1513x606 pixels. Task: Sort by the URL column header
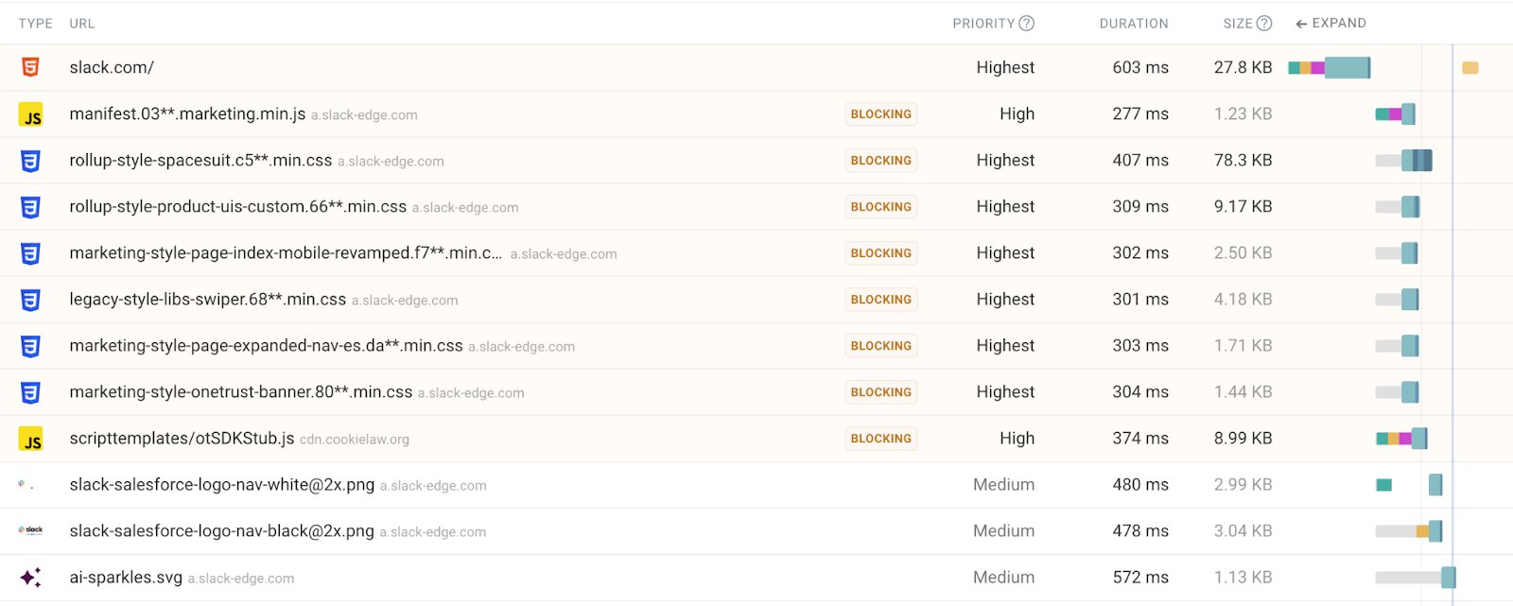point(82,24)
